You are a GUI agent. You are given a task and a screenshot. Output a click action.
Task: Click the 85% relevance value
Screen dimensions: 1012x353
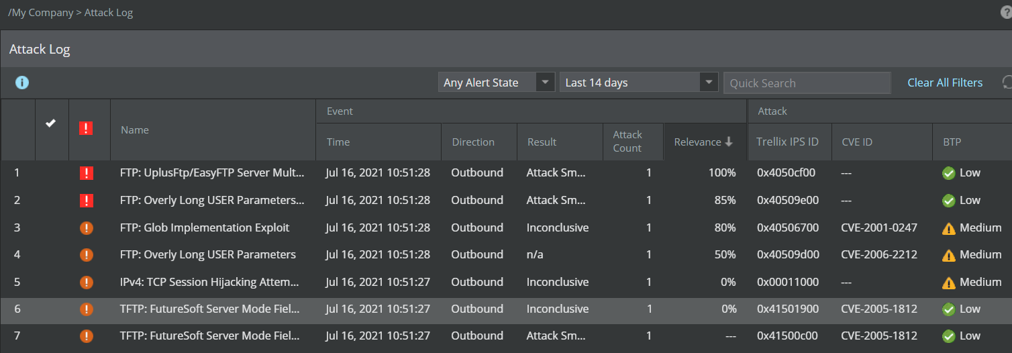pyautogui.click(x=725, y=200)
